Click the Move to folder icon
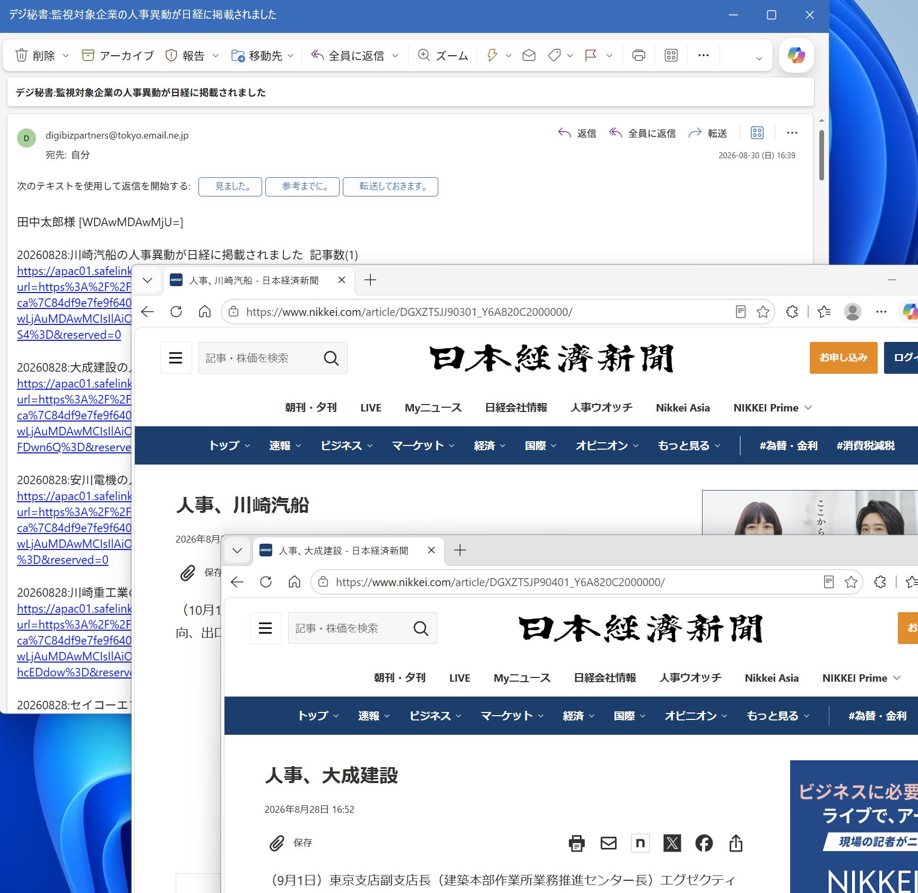Image resolution: width=918 pixels, height=893 pixels. tap(238, 55)
